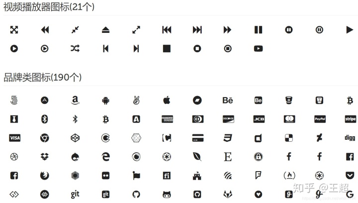
Task: Select the shuffle arrows icon
Action: [75, 48]
